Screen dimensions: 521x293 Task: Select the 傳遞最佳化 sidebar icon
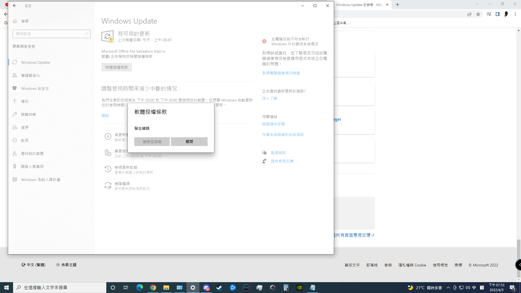[x=15, y=75]
